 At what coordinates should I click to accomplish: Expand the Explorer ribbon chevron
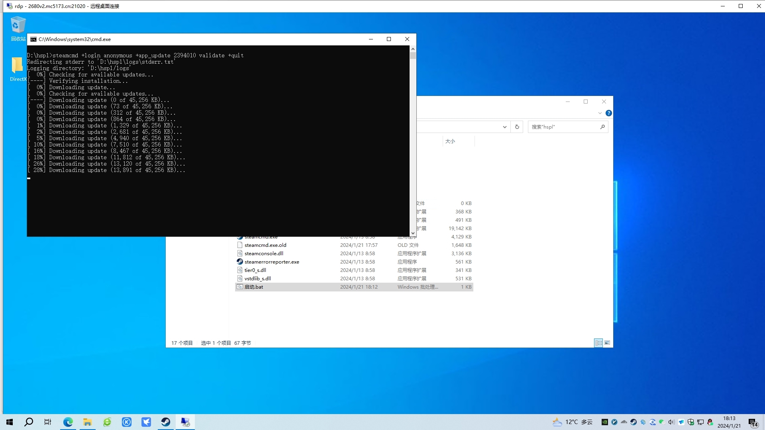click(x=600, y=113)
